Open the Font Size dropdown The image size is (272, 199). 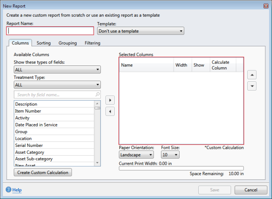point(170,154)
